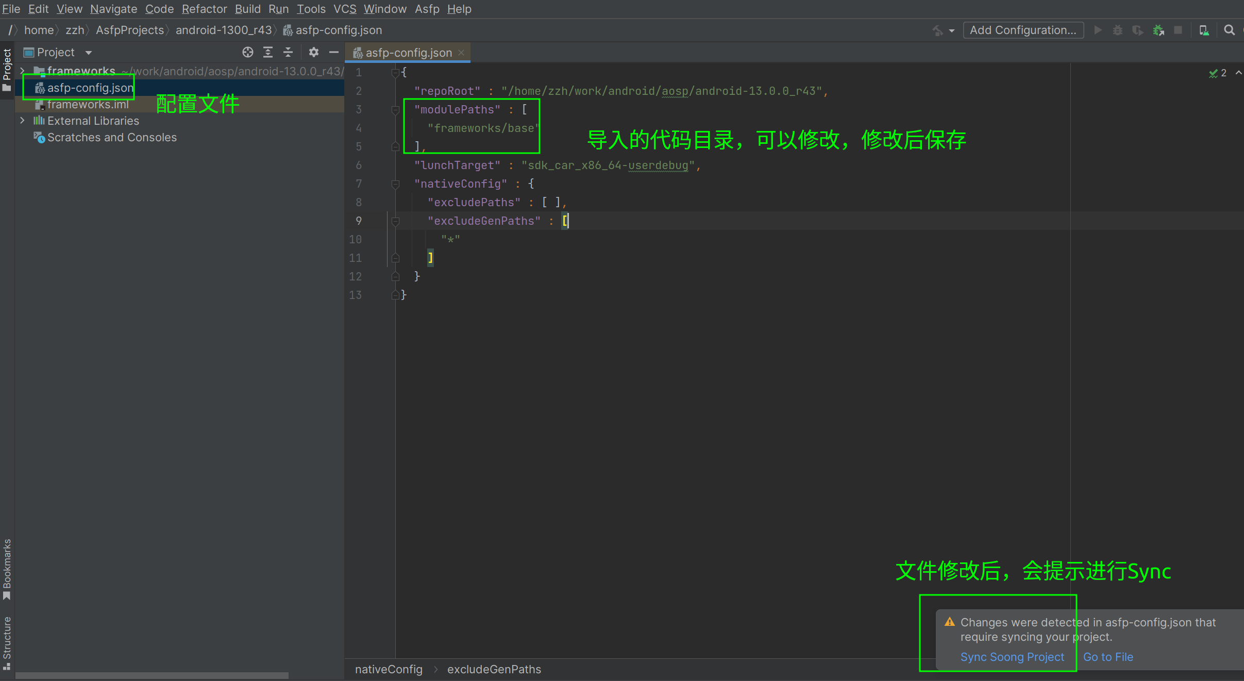Click the undo arrow icon in toolbar
Viewport: 1244px width, 681px height.
938,30
